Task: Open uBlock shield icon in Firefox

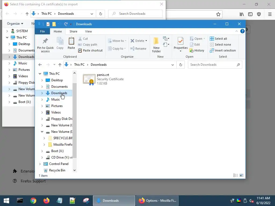Action: 259,14
